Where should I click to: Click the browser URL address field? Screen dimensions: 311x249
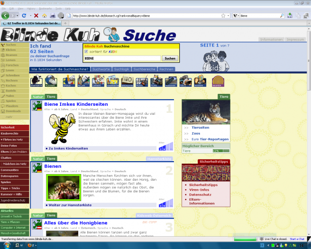146,16
